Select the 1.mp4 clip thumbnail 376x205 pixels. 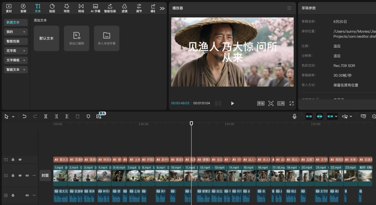click(x=60, y=176)
